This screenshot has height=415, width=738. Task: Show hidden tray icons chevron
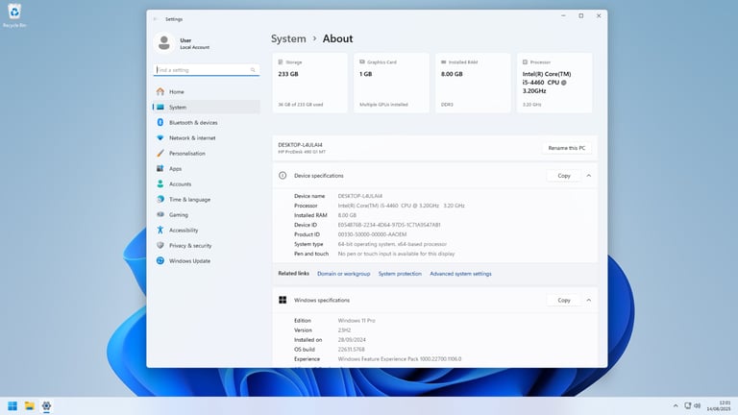(x=676, y=405)
